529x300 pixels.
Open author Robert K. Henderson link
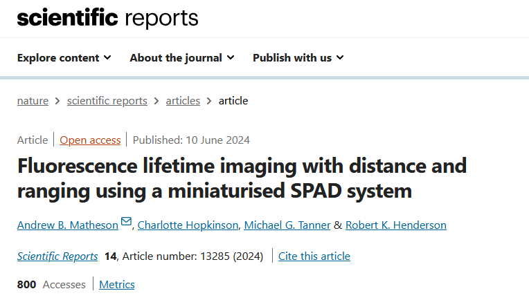coord(396,225)
